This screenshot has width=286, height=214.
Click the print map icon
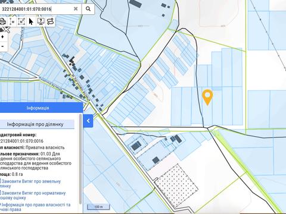2,21
